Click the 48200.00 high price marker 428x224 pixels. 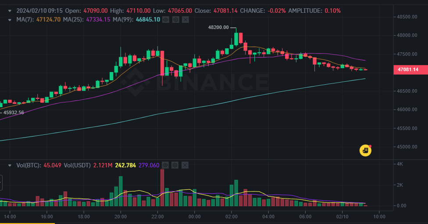tap(218, 27)
